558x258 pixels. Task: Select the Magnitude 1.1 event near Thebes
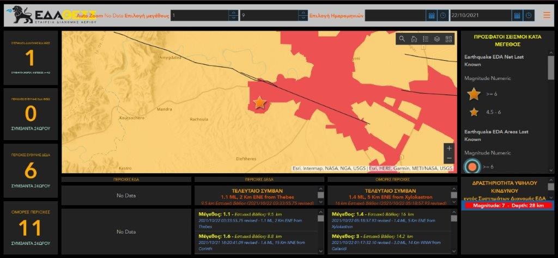(251, 220)
